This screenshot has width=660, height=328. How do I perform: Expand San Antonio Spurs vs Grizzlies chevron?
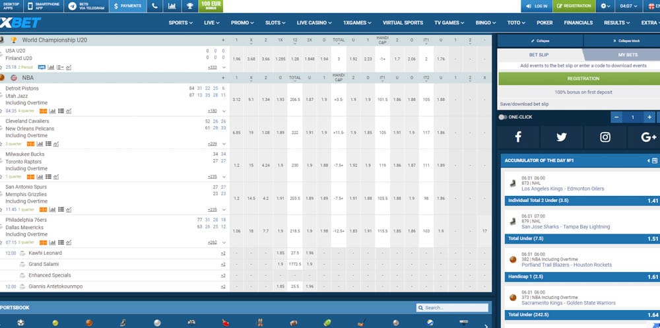point(224,210)
